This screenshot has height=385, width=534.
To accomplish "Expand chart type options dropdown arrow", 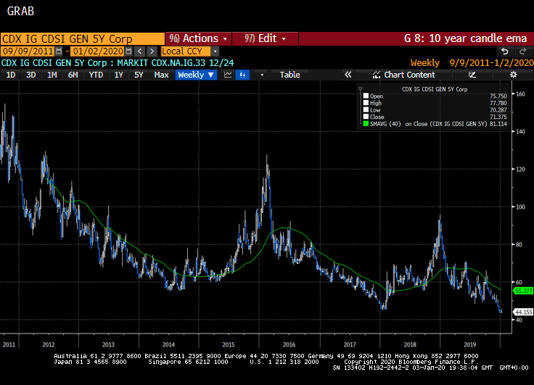I will (x=262, y=75).
